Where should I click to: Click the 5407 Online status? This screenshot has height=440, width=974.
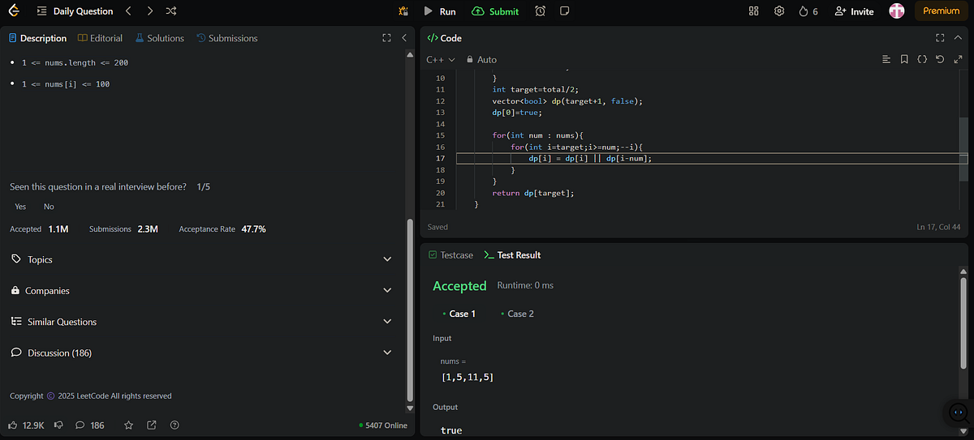[x=382, y=425]
